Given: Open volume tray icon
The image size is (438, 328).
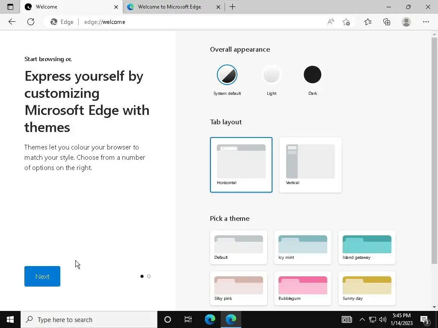Looking at the screenshot, I should (x=383, y=319).
